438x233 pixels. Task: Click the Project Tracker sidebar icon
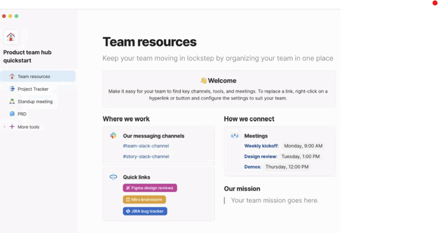pos(12,89)
